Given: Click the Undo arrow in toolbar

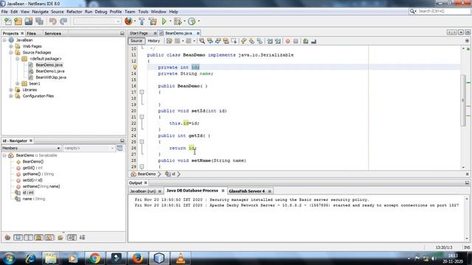Looking at the screenshot, I should coord(53,21).
